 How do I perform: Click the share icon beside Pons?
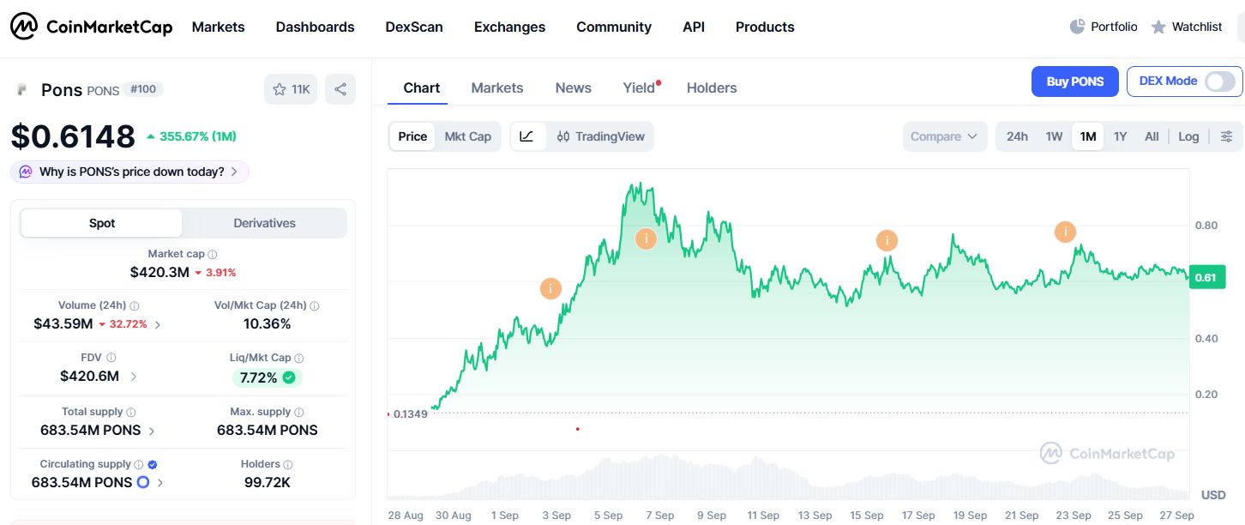(x=340, y=89)
